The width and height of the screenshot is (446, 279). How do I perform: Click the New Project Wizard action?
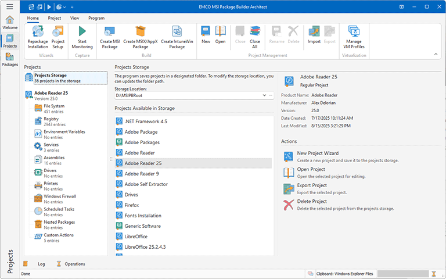[x=317, y=153]
